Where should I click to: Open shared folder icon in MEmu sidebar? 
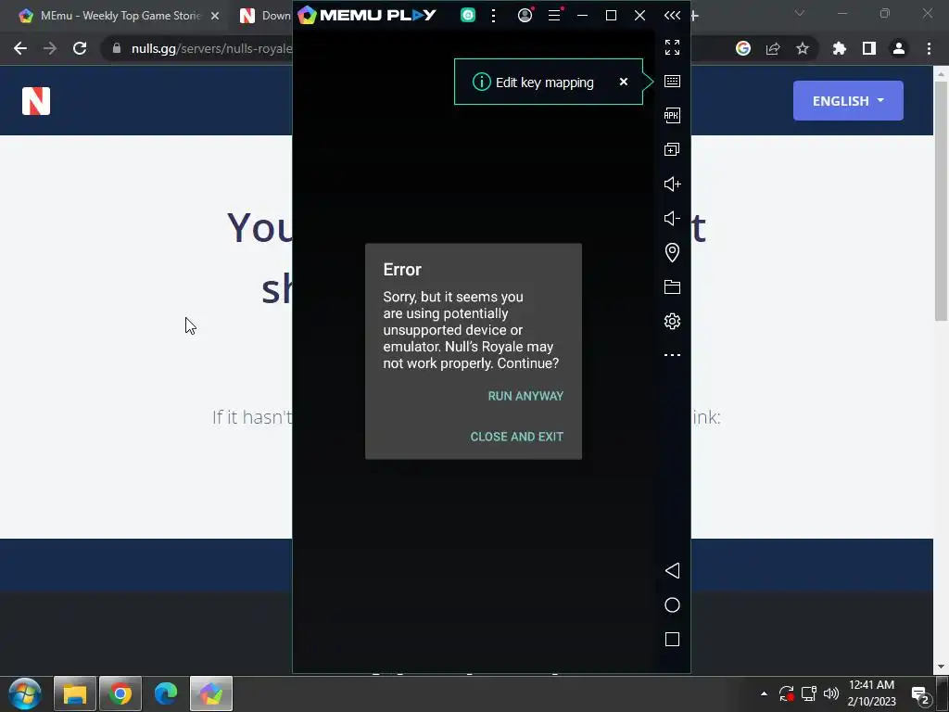coord(672,287)
